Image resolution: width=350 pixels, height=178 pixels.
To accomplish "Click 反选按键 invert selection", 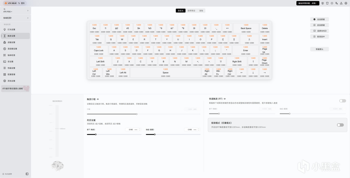I will tap(319, 25).
